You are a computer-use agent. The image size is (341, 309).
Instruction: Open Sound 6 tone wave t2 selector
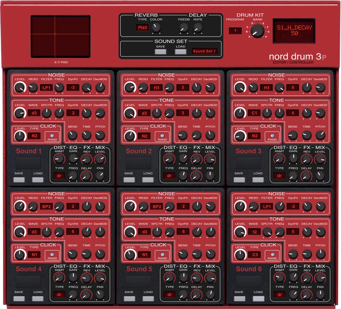[x=254, y=232]
